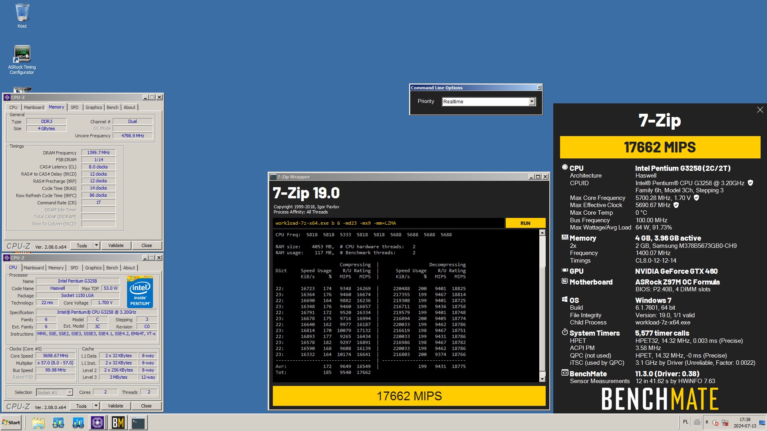767x431 pixels.
Task: Click the 7-Zip Wrapper title bar icon
Action: 273,177
